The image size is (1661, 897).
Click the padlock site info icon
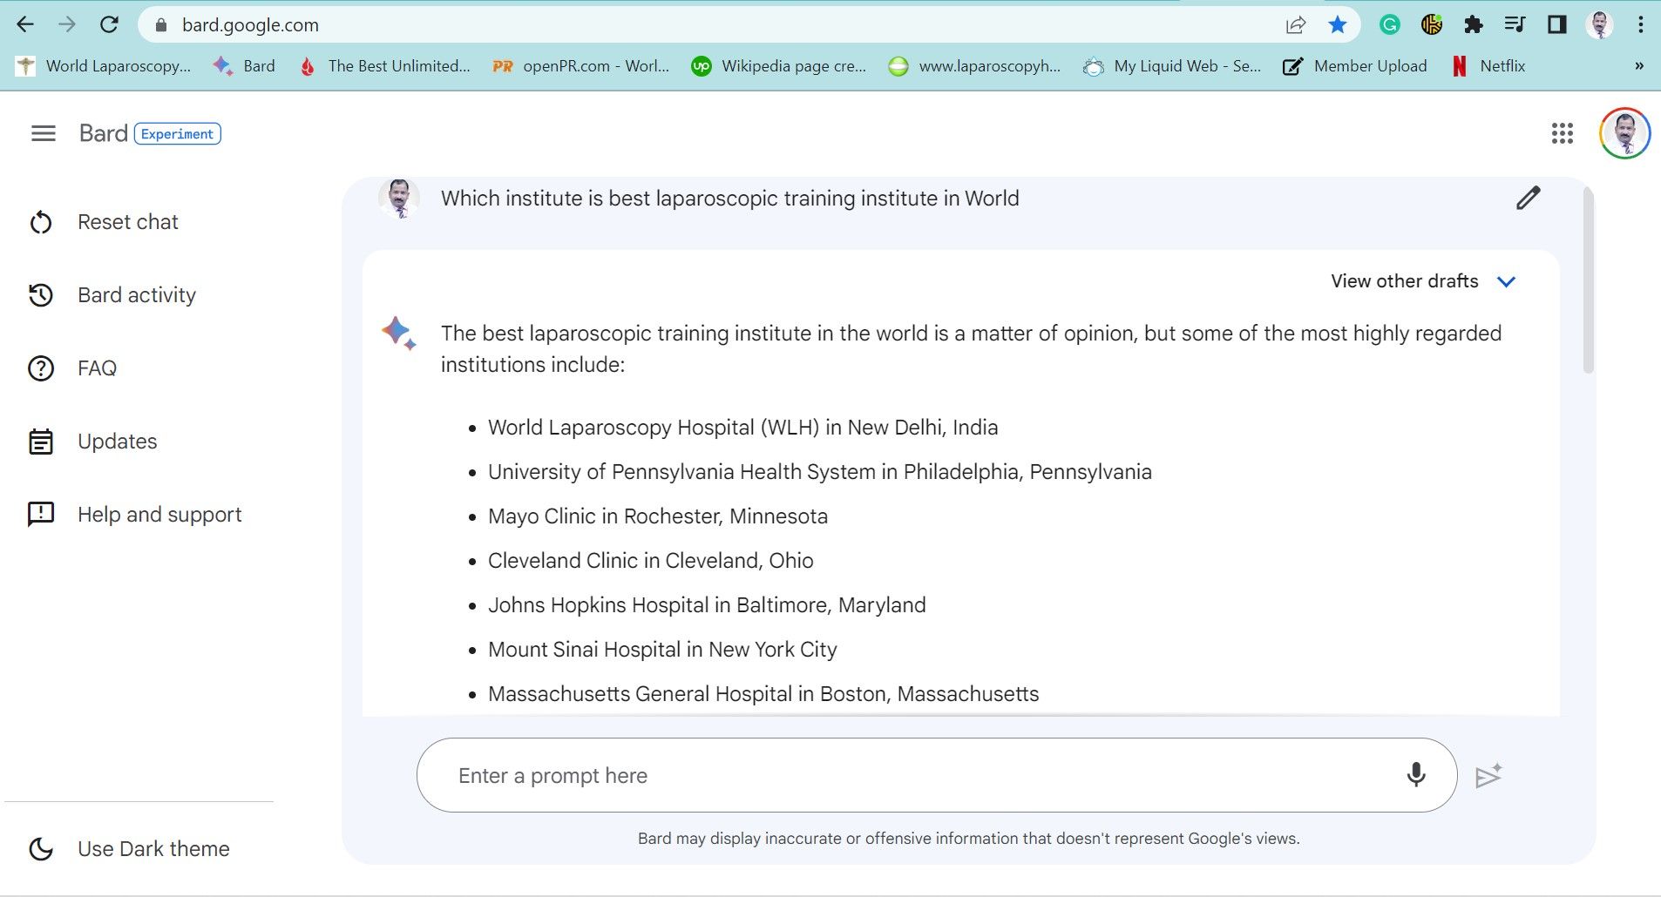click(160, 25)
